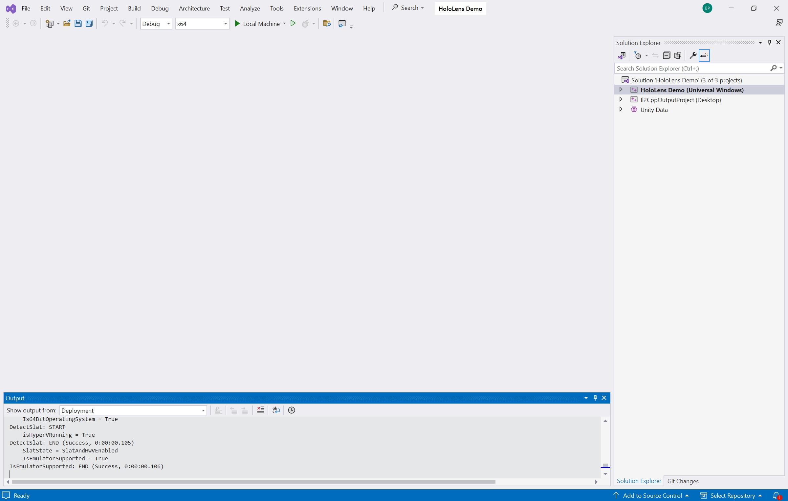
Task: Click the Save All toolbar icon
Action: (x=89, y=24)
